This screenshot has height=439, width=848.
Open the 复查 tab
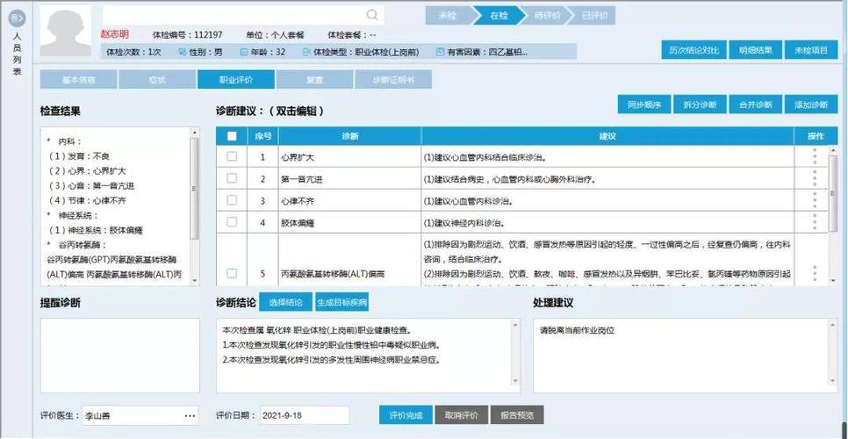[x=315, y=80]
